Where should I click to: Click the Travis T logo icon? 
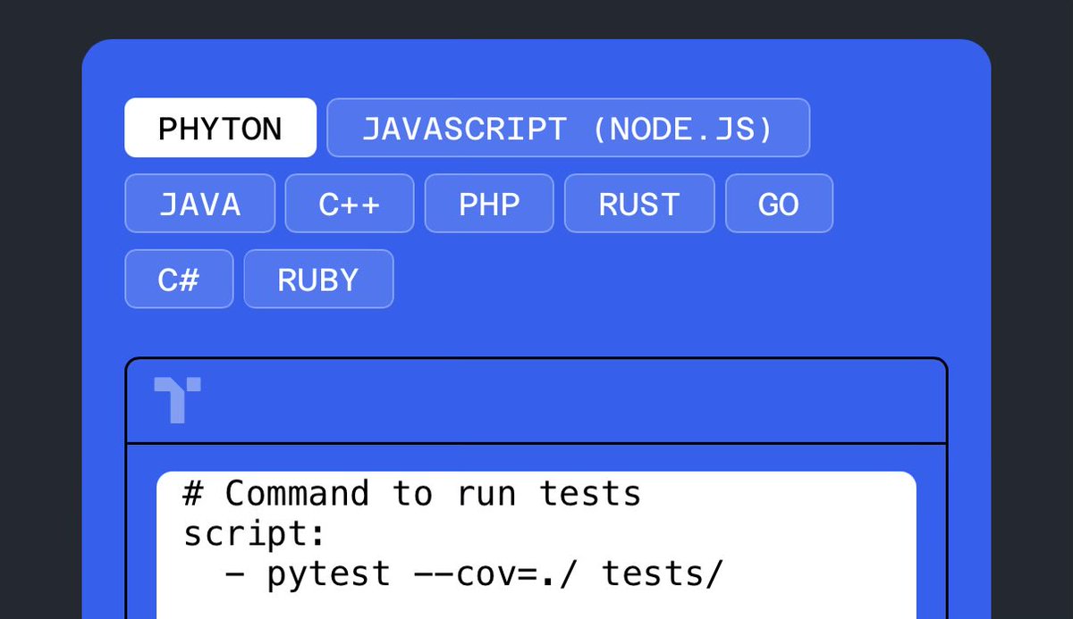(177, 399)
